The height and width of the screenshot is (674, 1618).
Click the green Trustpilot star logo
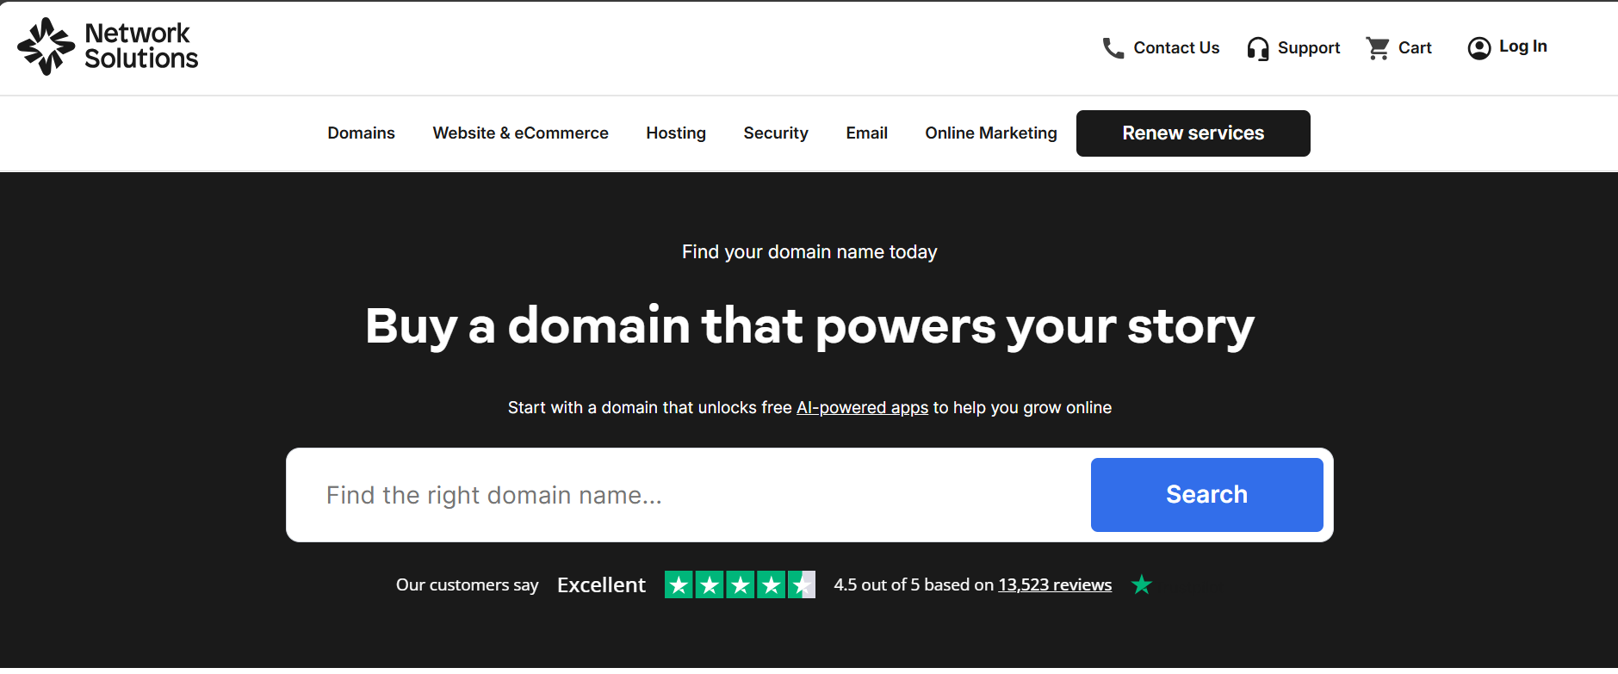pos(1142,585)
